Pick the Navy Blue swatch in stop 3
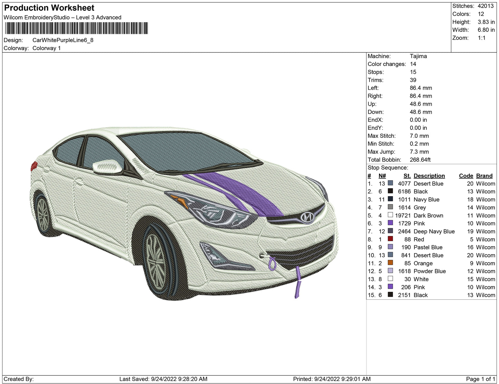 pyautogui.click(x=390, y=199)
